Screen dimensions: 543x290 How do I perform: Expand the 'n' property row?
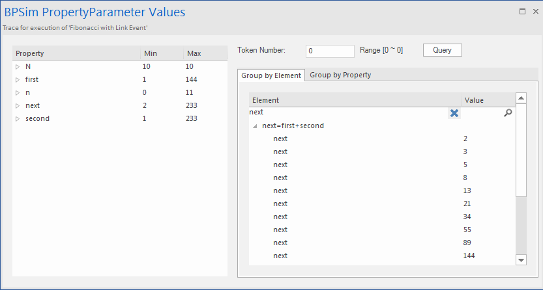pyautogui.click(x=18, y=92)
